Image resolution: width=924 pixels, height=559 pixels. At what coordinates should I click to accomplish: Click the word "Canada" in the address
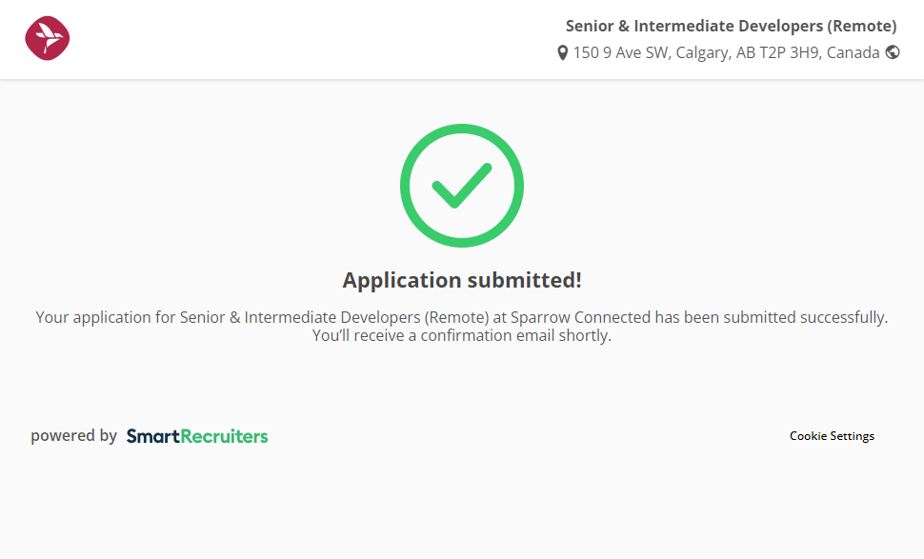[x=853, y=53]
